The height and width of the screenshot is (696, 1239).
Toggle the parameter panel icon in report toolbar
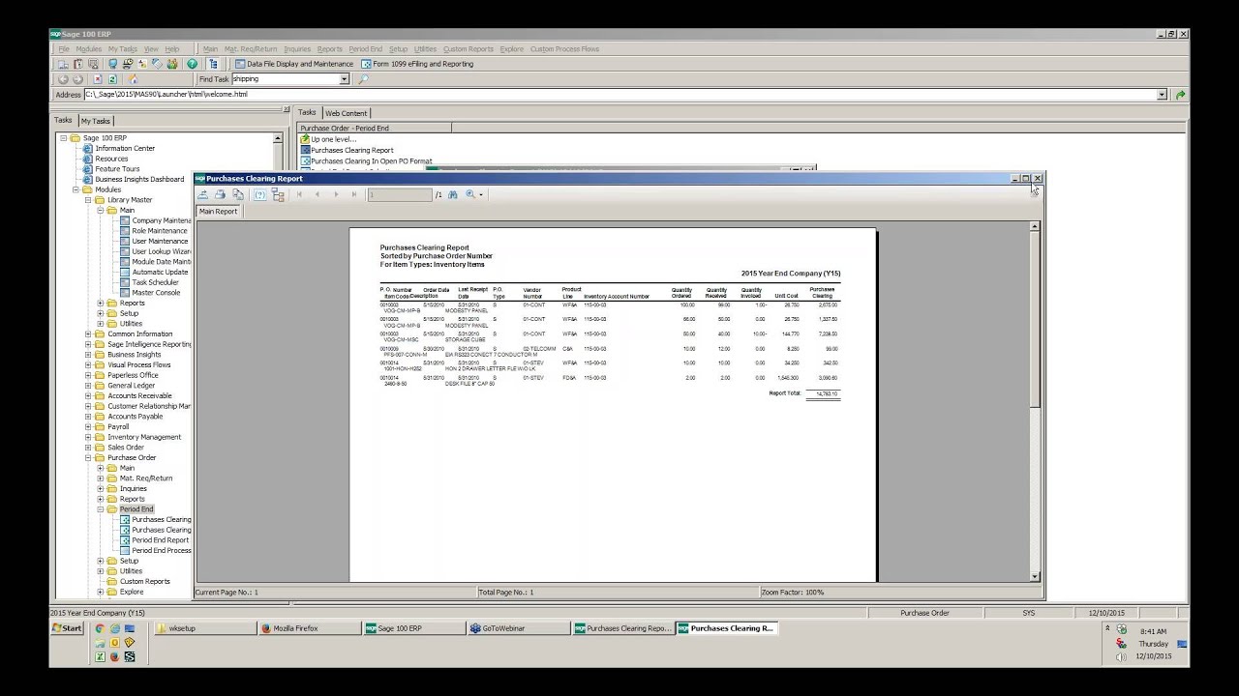pos(259,194)
